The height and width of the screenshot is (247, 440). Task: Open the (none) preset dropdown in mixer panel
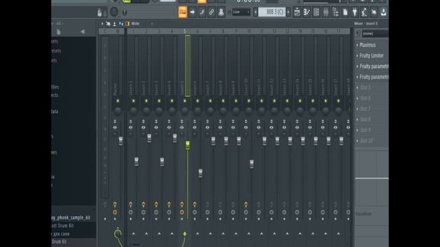point(375,34)
